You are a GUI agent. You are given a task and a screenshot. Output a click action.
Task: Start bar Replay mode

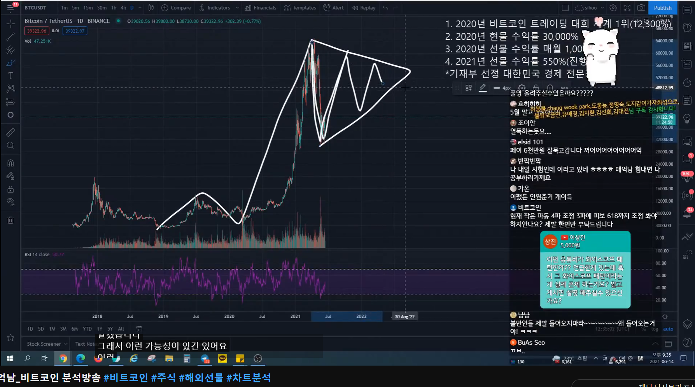pos(364,8)
